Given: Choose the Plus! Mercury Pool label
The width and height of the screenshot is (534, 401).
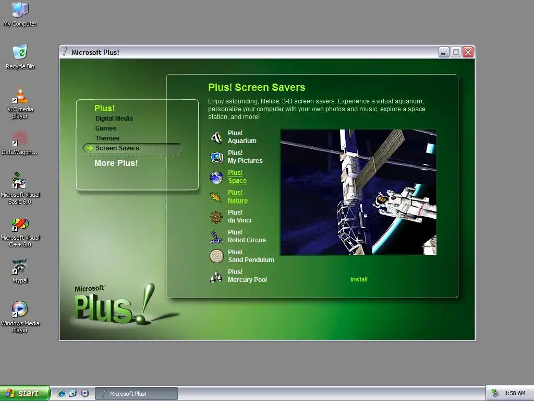Looking at the screenshot, I should pyautogui.click(x=247, y=276).
